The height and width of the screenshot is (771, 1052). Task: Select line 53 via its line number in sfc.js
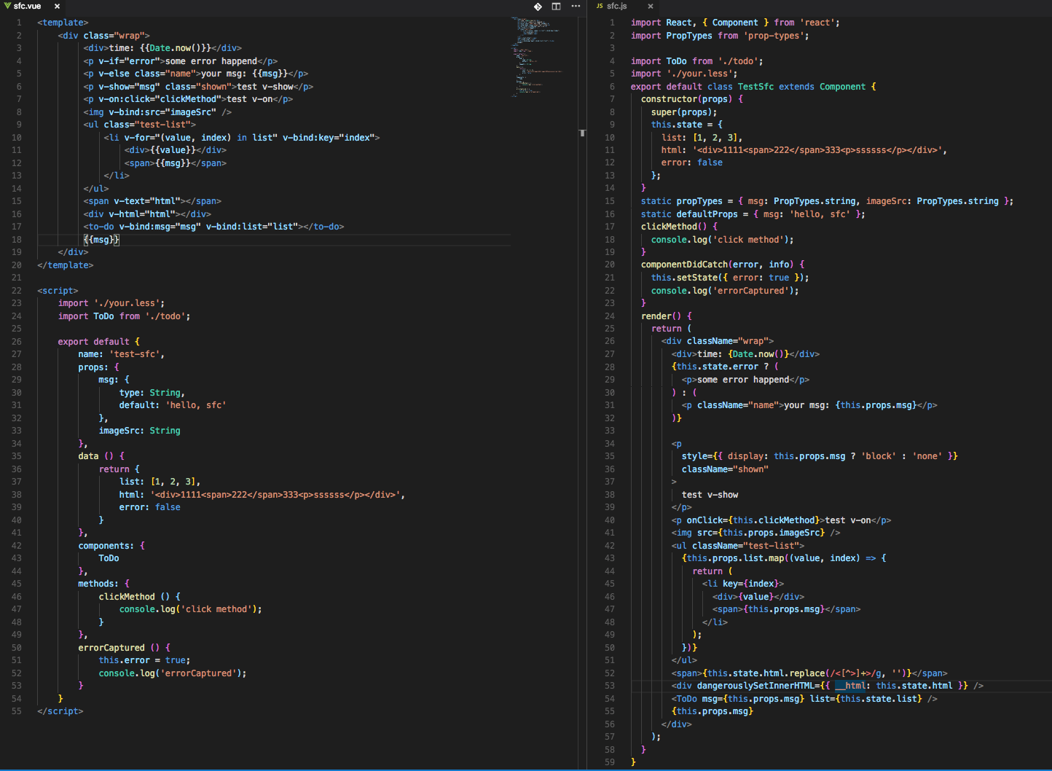(x=610, y=686)
